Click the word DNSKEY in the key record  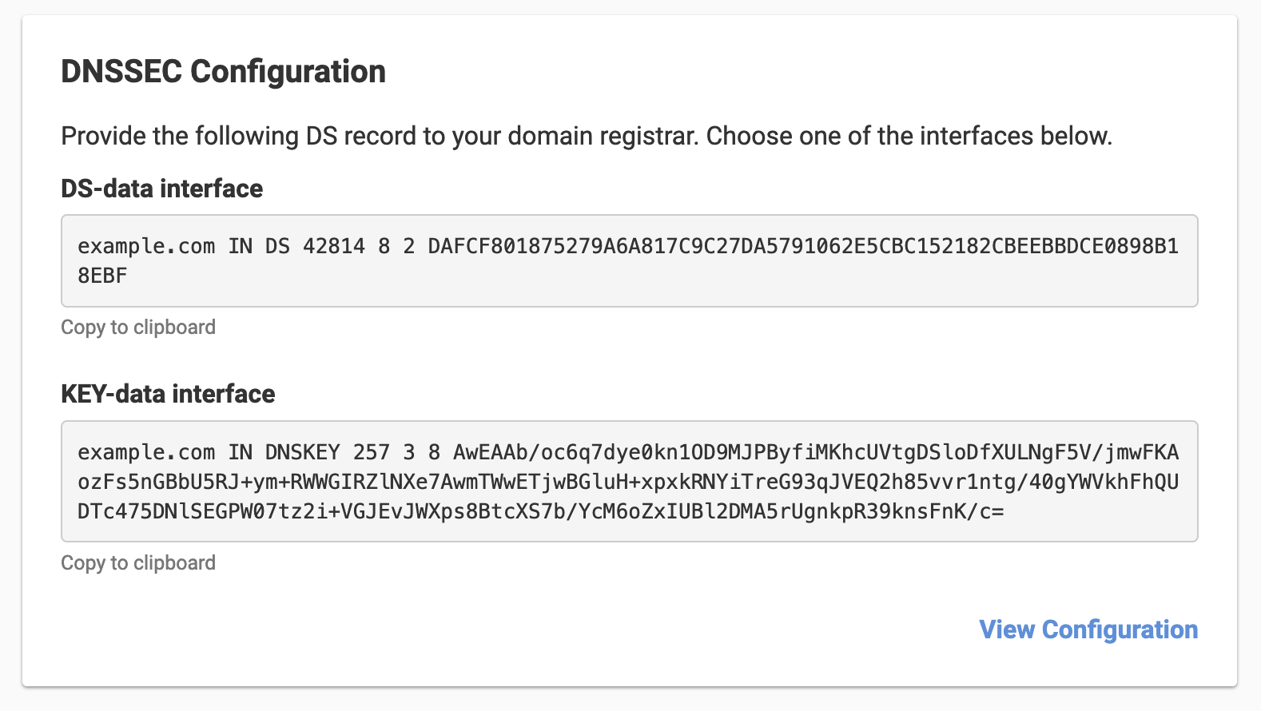coord(302,452)
